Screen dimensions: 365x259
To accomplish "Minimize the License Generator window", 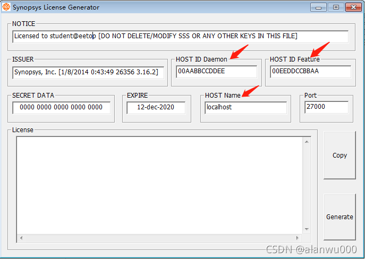I will tap(318, 7).
